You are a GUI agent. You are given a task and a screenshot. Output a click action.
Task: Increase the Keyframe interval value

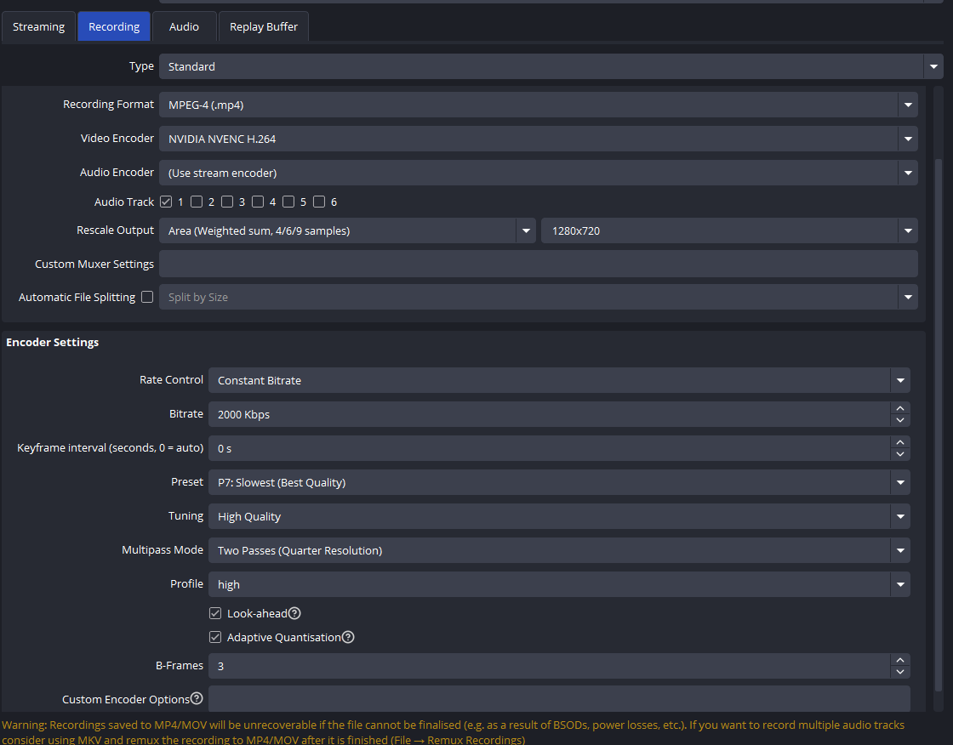(900, 441)
